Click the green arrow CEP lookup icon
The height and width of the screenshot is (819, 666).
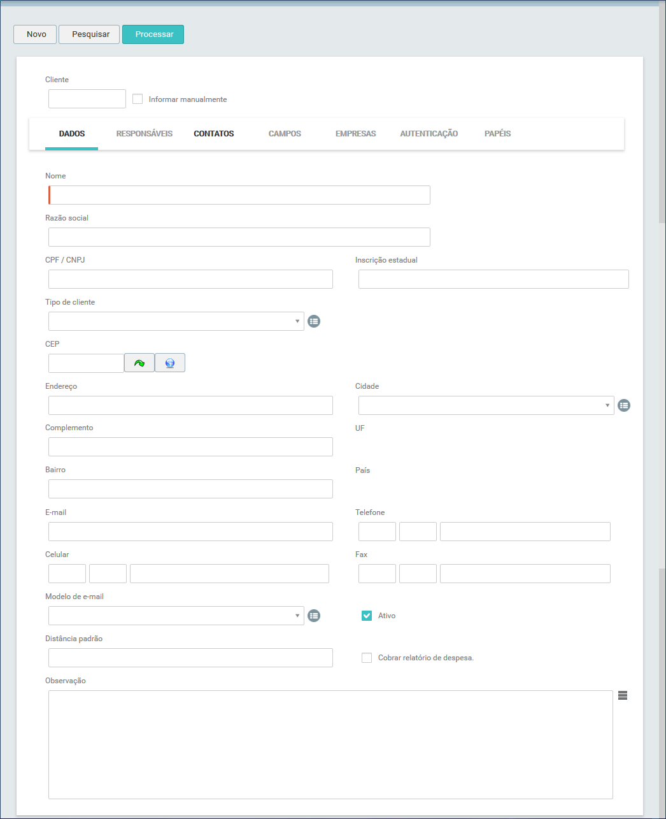pos(139,363)
